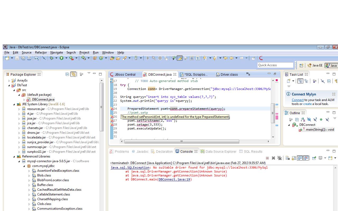This screenshot has width=338, height=211.
Task: Toggle Scroll Lock in console toolbar
Action: click(x=294, y=158)
